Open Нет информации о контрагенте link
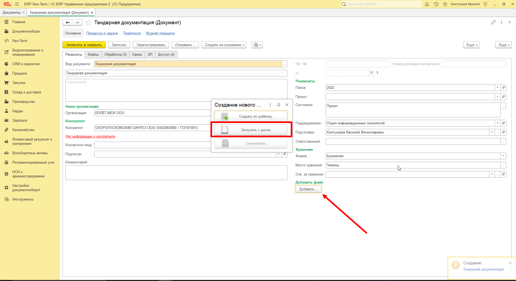516x281 pixels. (x=90, y=136)
